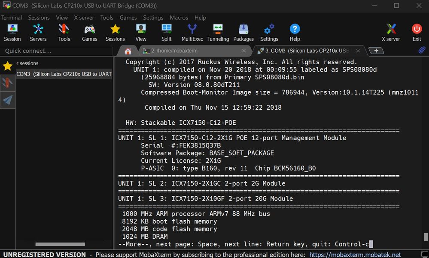
Task: Open the Session toolbar icon
Action: coord(12,33)
